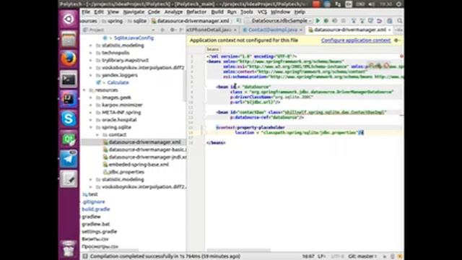Viewport: 462px width, 260px height.
Task: Open the Analyze menu
Action: (x=173, y=12)
